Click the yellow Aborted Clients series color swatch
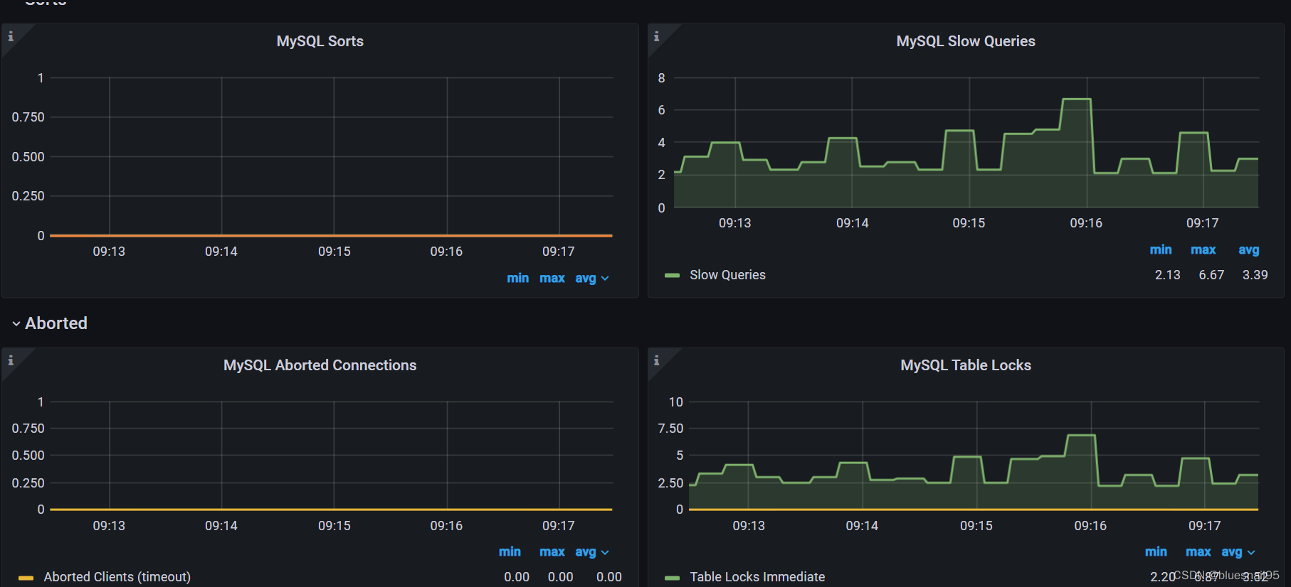Image resolution: width=1291 pixels, height=587 pixels. pyautogui.click(x=26, y=578)
